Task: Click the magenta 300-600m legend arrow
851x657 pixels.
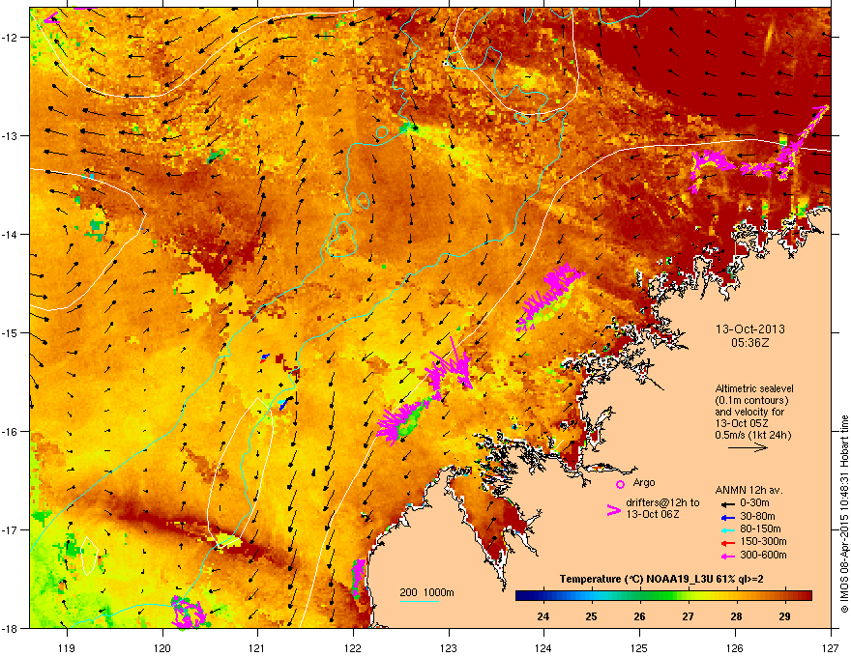Action: click(x=727, y=556)
